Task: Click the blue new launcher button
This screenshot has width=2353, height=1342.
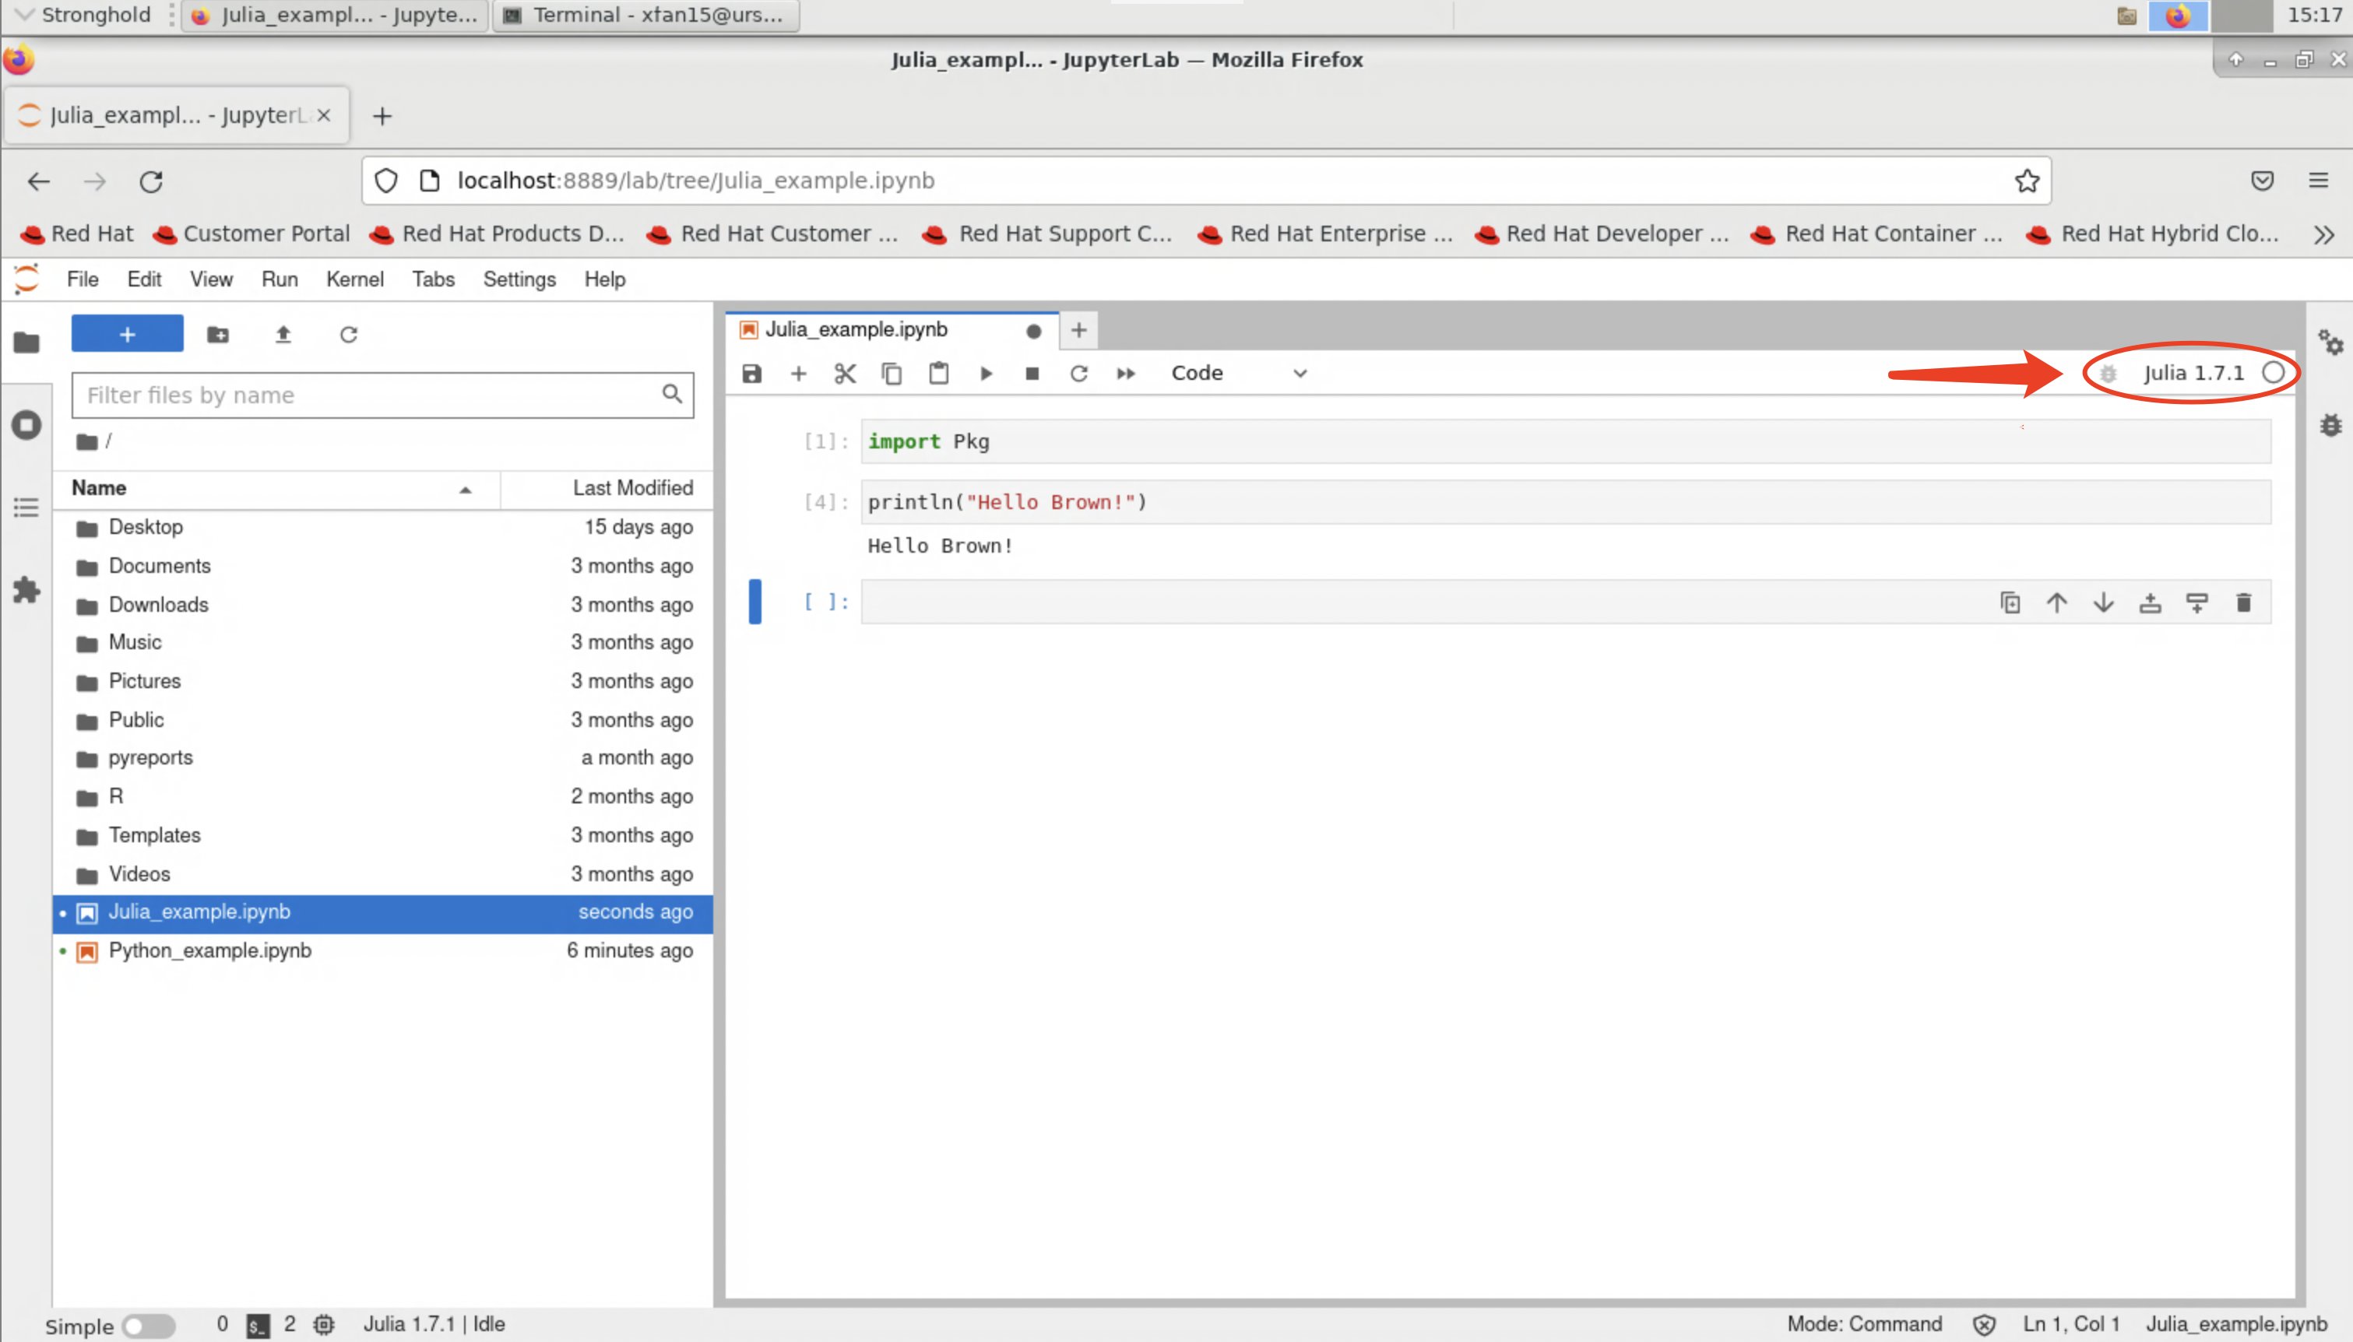Action: (x=127, y=335)
